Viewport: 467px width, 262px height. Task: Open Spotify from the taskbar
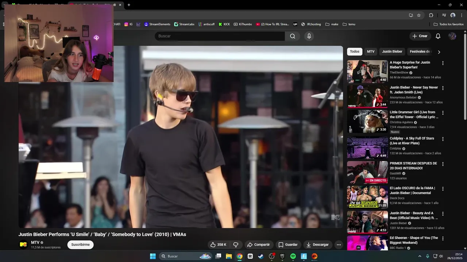pos(293,256)
